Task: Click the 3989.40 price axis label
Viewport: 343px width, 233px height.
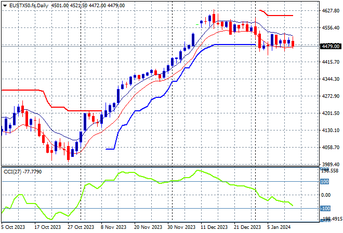Action: click(x=330, y=164)
